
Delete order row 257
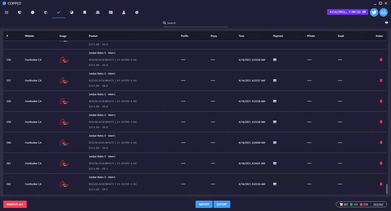point(381,80)
